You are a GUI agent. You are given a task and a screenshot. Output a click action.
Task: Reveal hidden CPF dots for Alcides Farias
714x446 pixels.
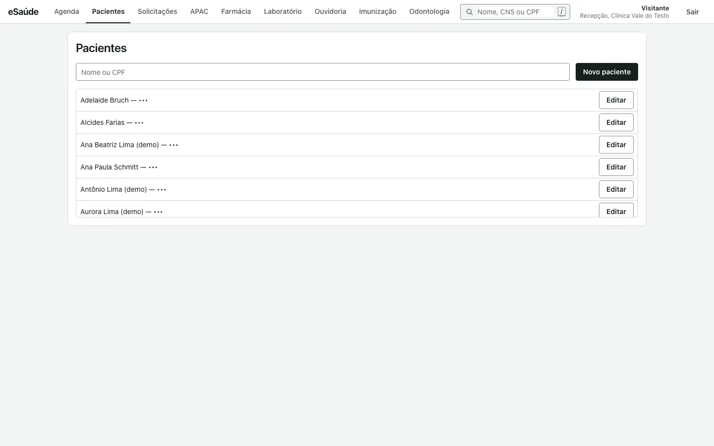click(139, 123)
